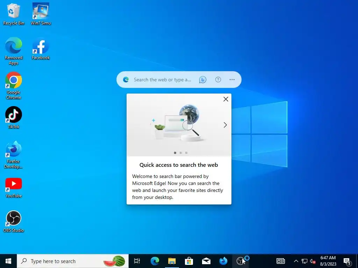Select the YouTube desktop shortcut

tap(14, 188)
